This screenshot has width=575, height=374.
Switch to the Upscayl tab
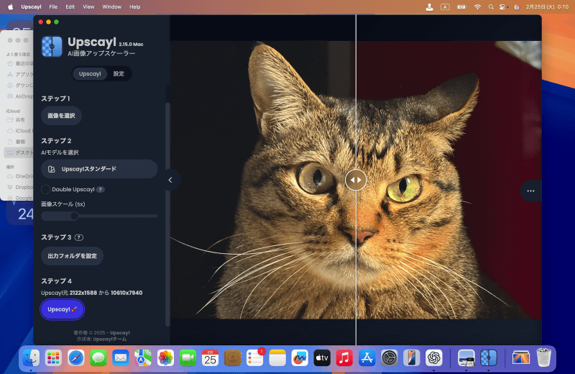[x=90, y=74]
